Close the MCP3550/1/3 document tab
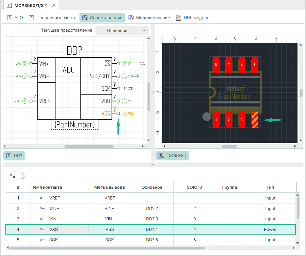The height and width of the screenshot is (256, 306). coord(54,5)
